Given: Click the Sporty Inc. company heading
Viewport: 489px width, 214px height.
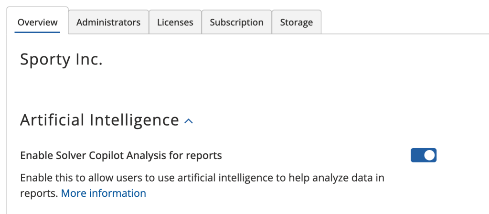Looking at the screenshot, I should click(x=61, y=60).
